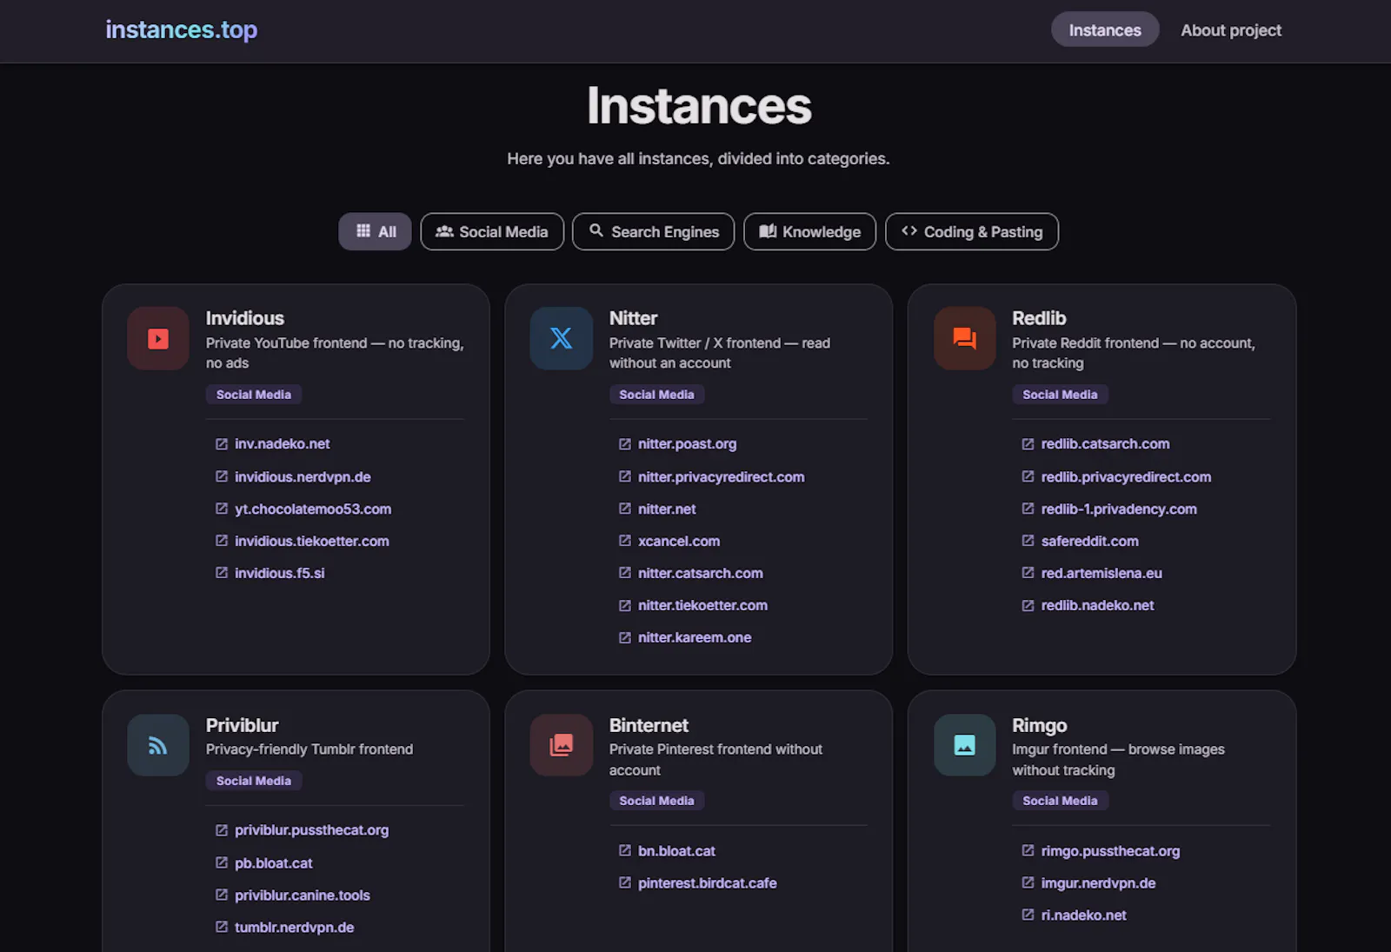Screen dimensions: 1391x952
Task: Click external-link icon beside redlib.nadeko.net
Action: pos(1028,605)
